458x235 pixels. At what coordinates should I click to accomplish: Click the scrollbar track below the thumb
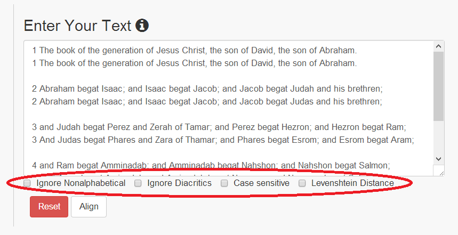(x=438, y=139)
